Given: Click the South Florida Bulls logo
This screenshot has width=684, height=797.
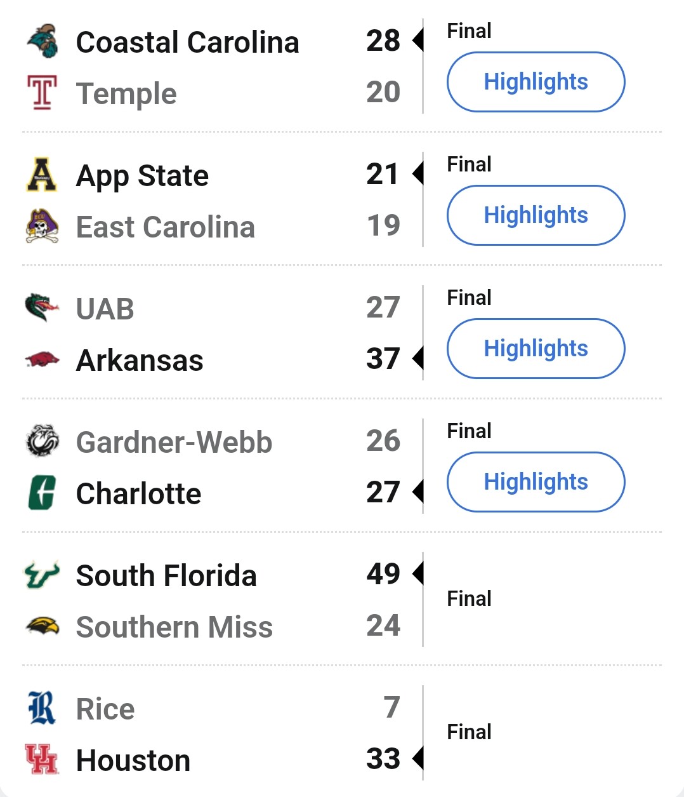Looking at the screenshot, I should 43,575.
